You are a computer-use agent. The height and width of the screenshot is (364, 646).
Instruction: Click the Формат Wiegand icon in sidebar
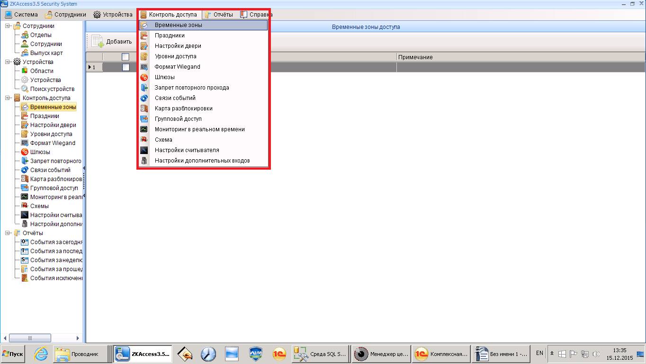[x=25, y=143]
